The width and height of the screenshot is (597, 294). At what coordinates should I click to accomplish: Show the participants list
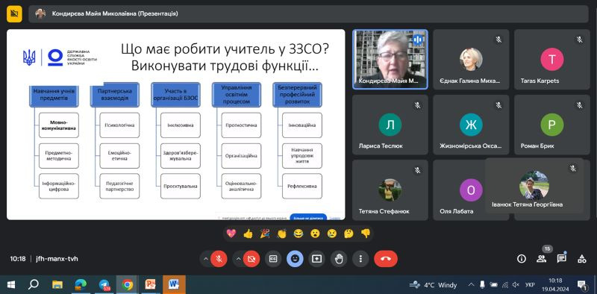[541, 259]
